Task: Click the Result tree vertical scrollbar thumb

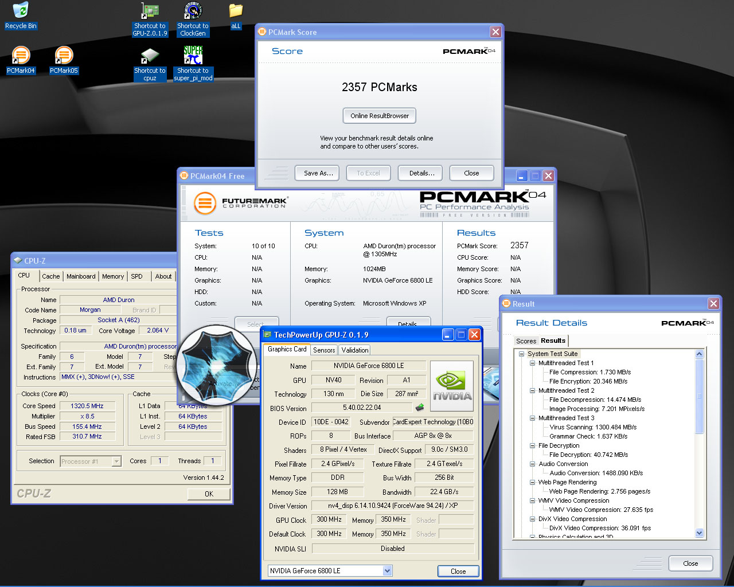Action: pyautogui.click(x=699, y=396)
